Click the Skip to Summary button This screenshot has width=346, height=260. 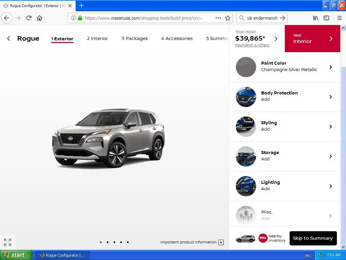313,238
